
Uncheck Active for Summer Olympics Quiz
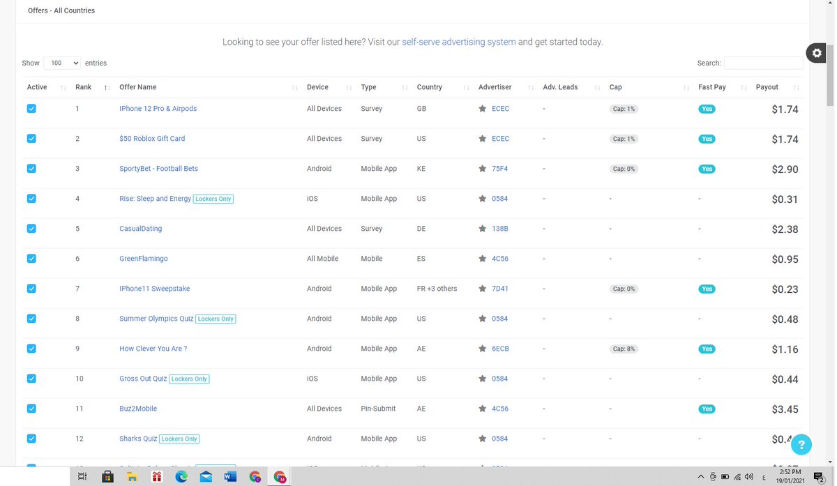pyautogui.click(x=31, y=319)
